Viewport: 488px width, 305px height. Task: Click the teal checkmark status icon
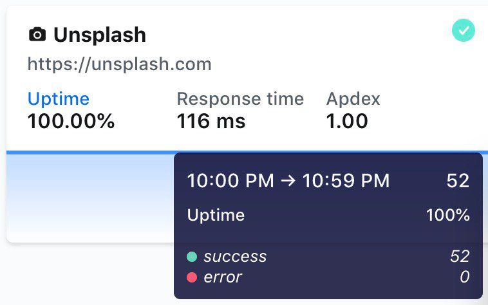click(x=464, y=30)
